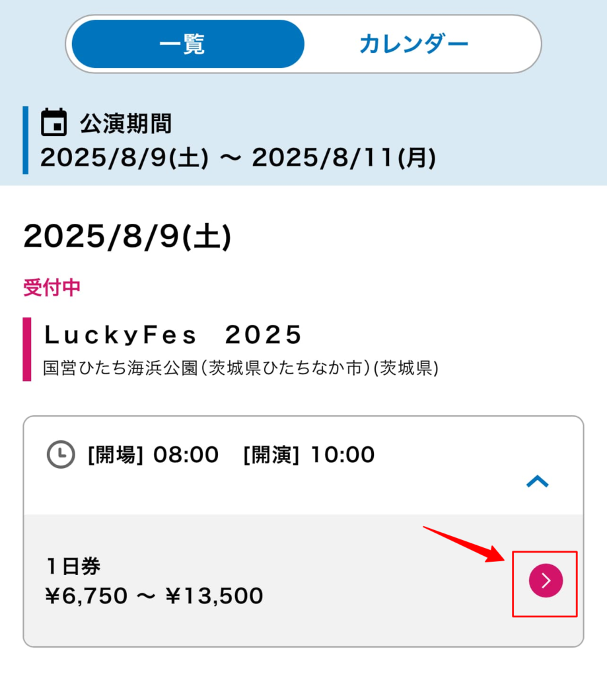Click the calendar icon beside 公演期間
Viewport: 607px width, 676px height.
54,122
